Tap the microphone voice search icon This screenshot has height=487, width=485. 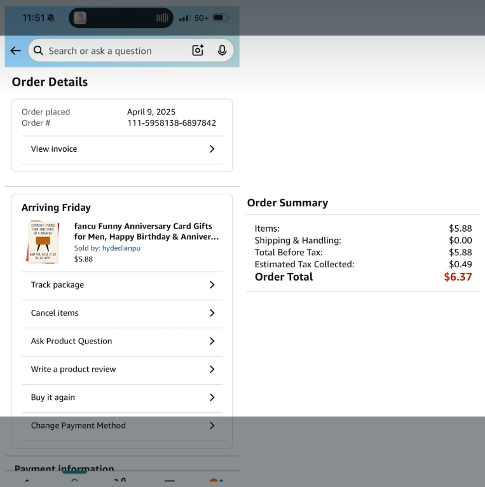pyautogui.click(x=222, y=51)
